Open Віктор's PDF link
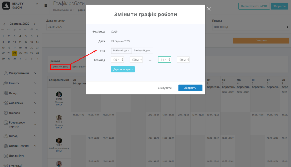The height and width of the screenshot is (167, 291). pos(59,105)
